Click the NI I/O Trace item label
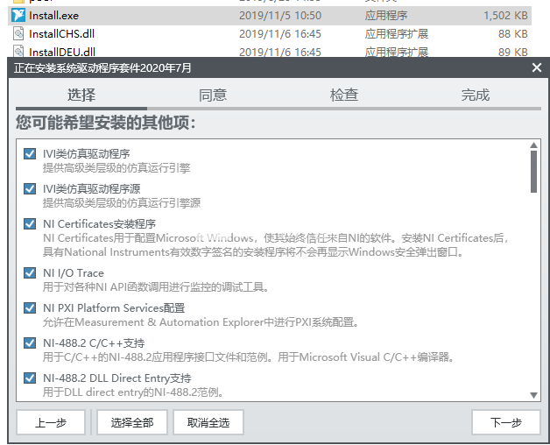 point(74,273)
